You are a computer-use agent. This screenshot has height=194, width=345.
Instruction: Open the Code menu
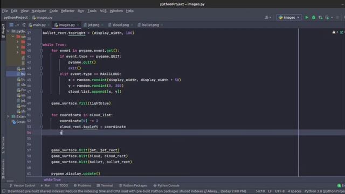pyautogui.click(x=53, y=11)
